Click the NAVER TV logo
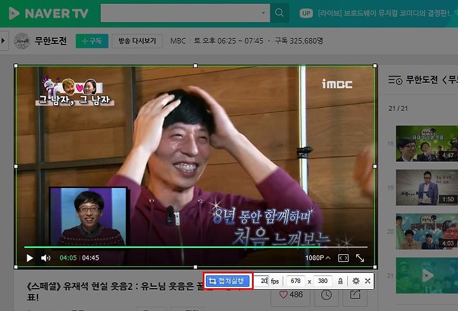 (48, 13)
